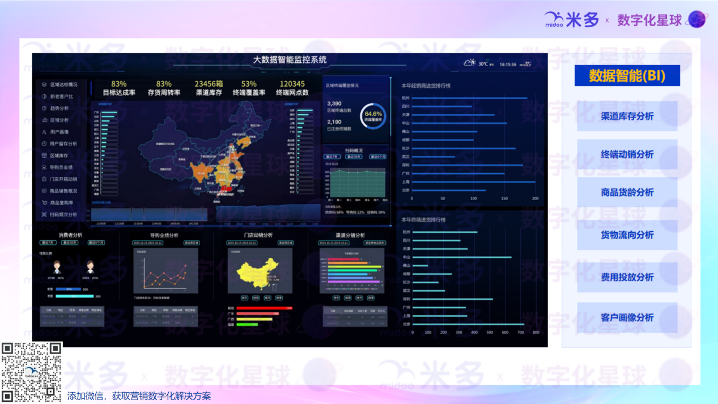Click the 64.6% 终端覆盖率 progress ring
The width and height of the screenshot is (718, 404).
click(x=373, y=116)
